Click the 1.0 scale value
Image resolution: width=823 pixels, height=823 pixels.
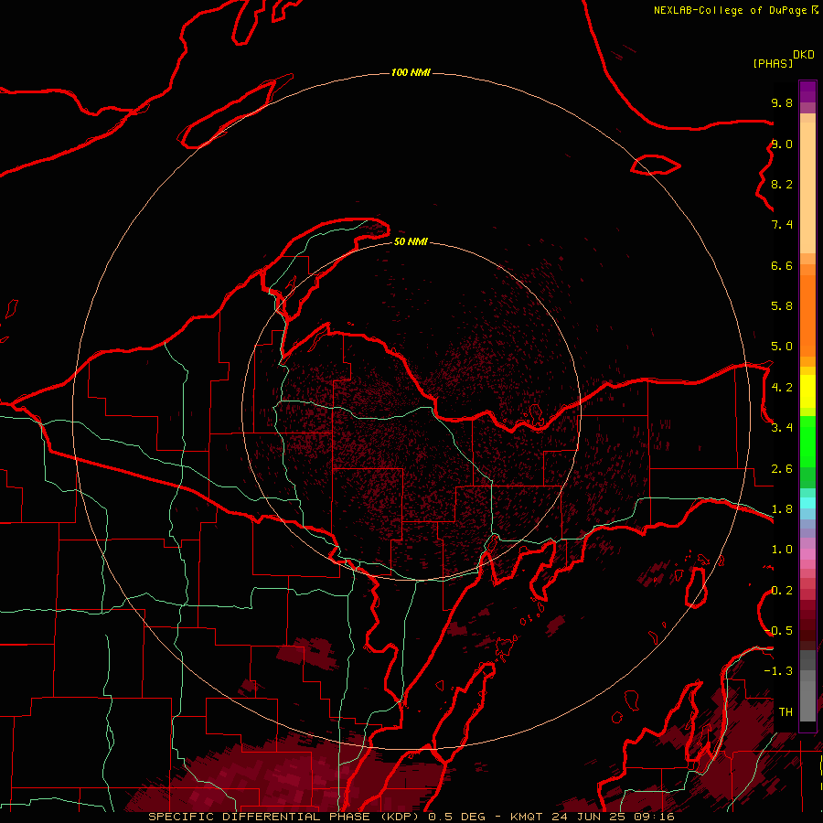pyautogui.click(x=782, y=550)
